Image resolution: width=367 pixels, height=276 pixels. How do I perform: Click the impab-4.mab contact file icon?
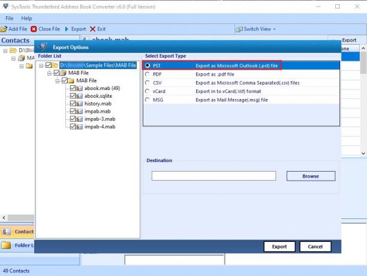pyautogui.click(x=79, y=127)
